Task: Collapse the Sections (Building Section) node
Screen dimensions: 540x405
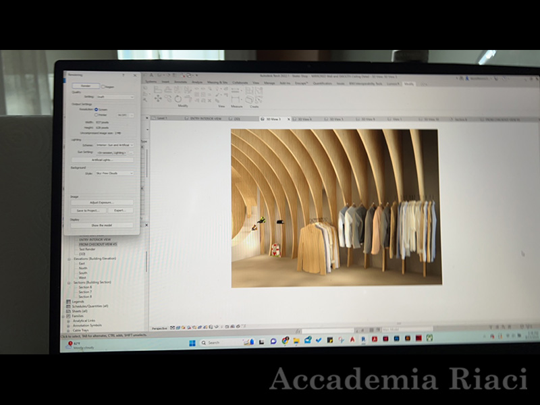Action: point(69,282)
